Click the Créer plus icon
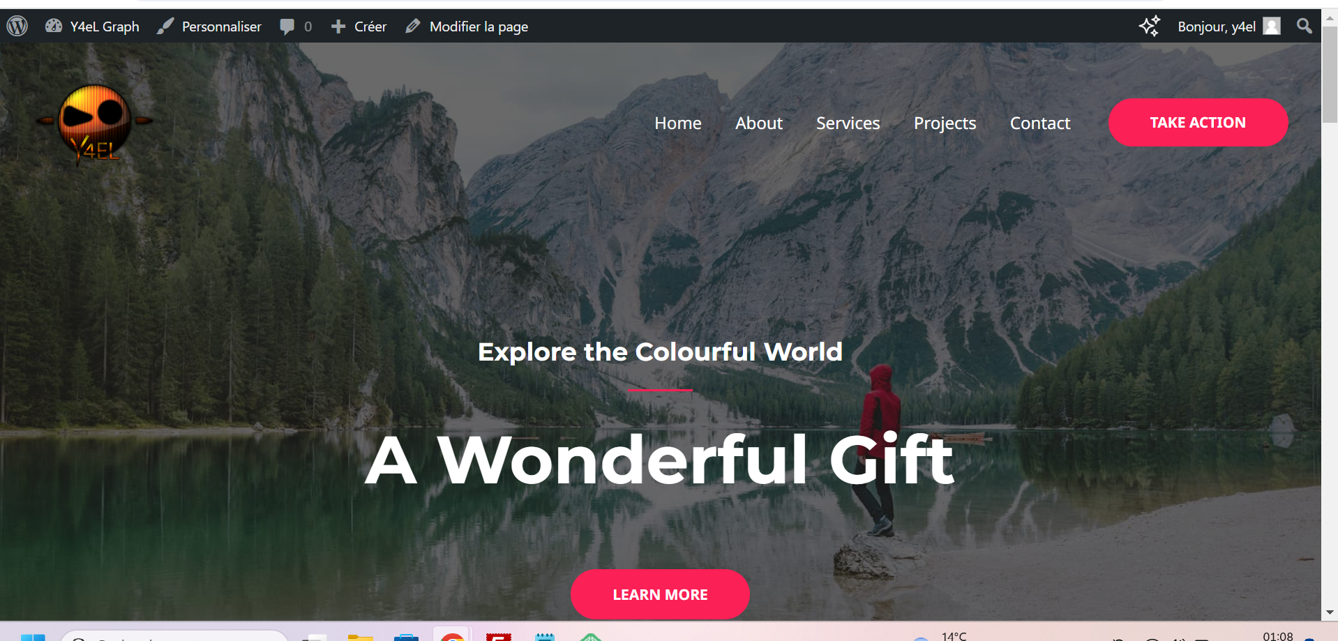Screen dimensions: 1338x641 338,27
